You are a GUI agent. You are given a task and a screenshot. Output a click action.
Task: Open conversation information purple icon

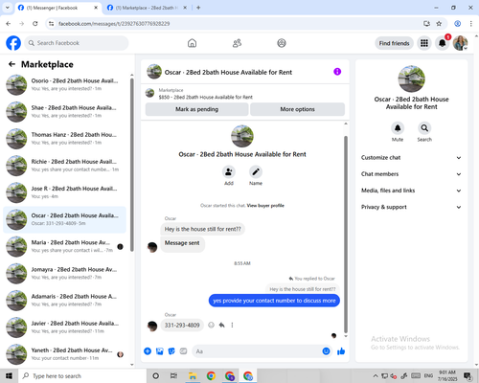click(337, 72)
